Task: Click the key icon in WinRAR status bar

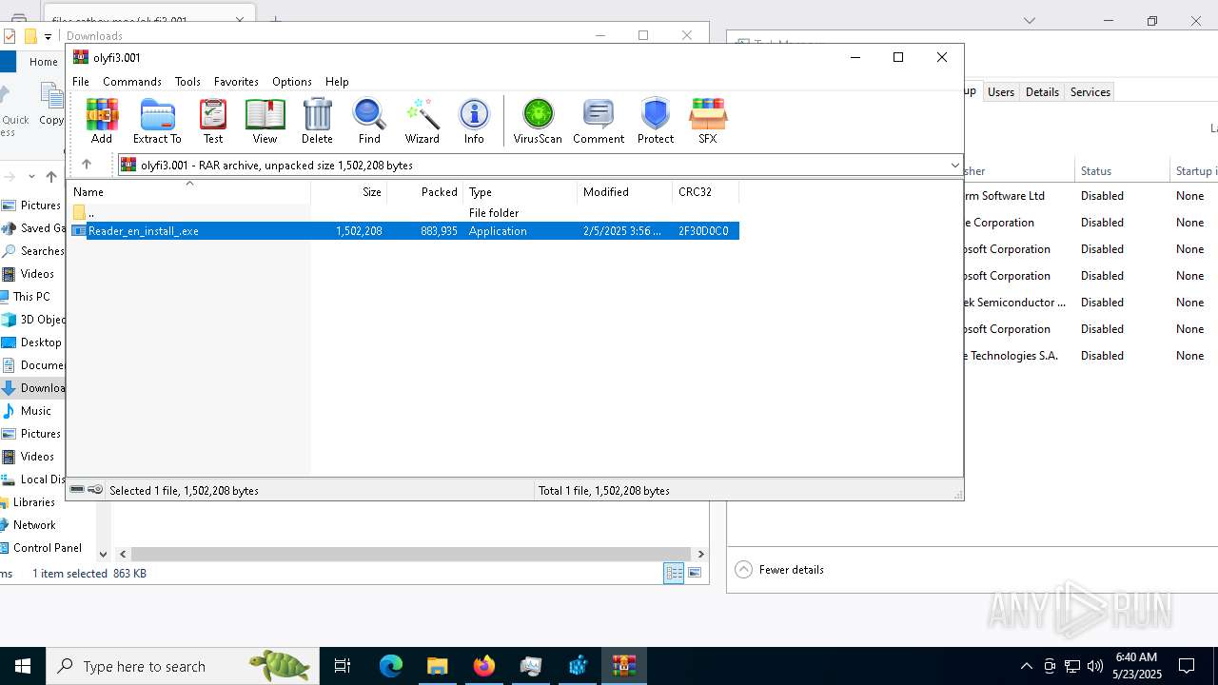Action: coord(95,490)
